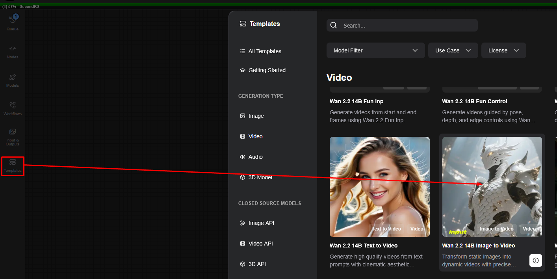
Task: Click Video tag on Text to Video card
Action: tap(417, 229)
